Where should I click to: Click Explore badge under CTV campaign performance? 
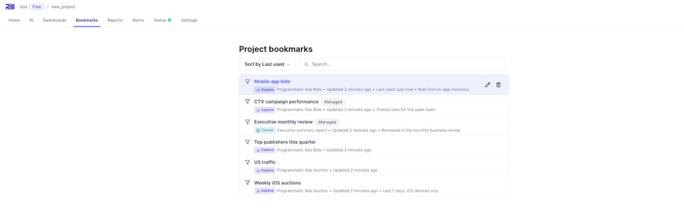coord(265,110)
